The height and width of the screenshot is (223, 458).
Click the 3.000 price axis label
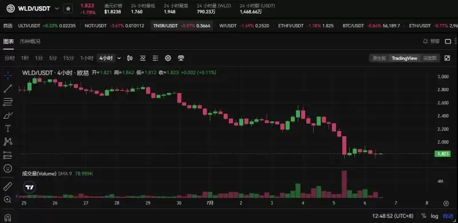coord(443,76)
